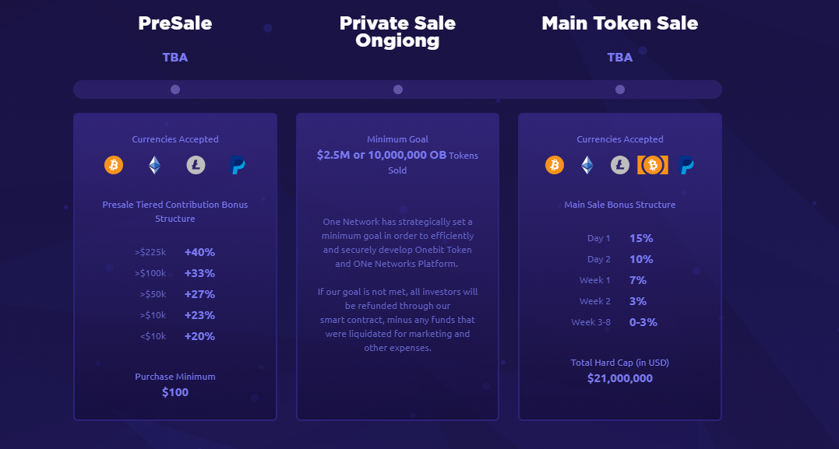Click the PayPal icon in the PreSale card

click(x=237, y=165)
